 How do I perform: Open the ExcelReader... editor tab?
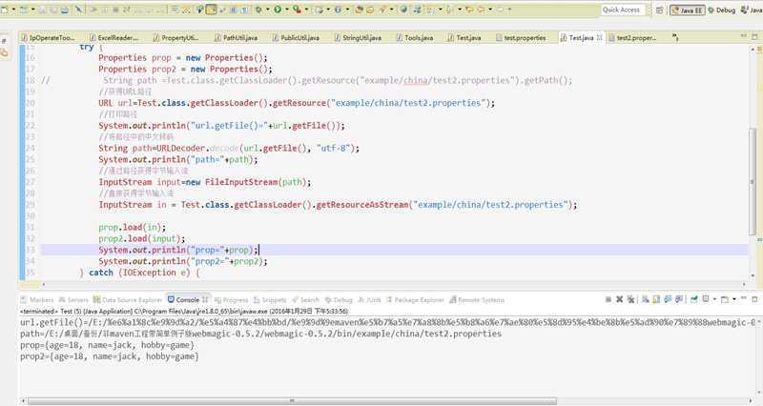point(113,37)
